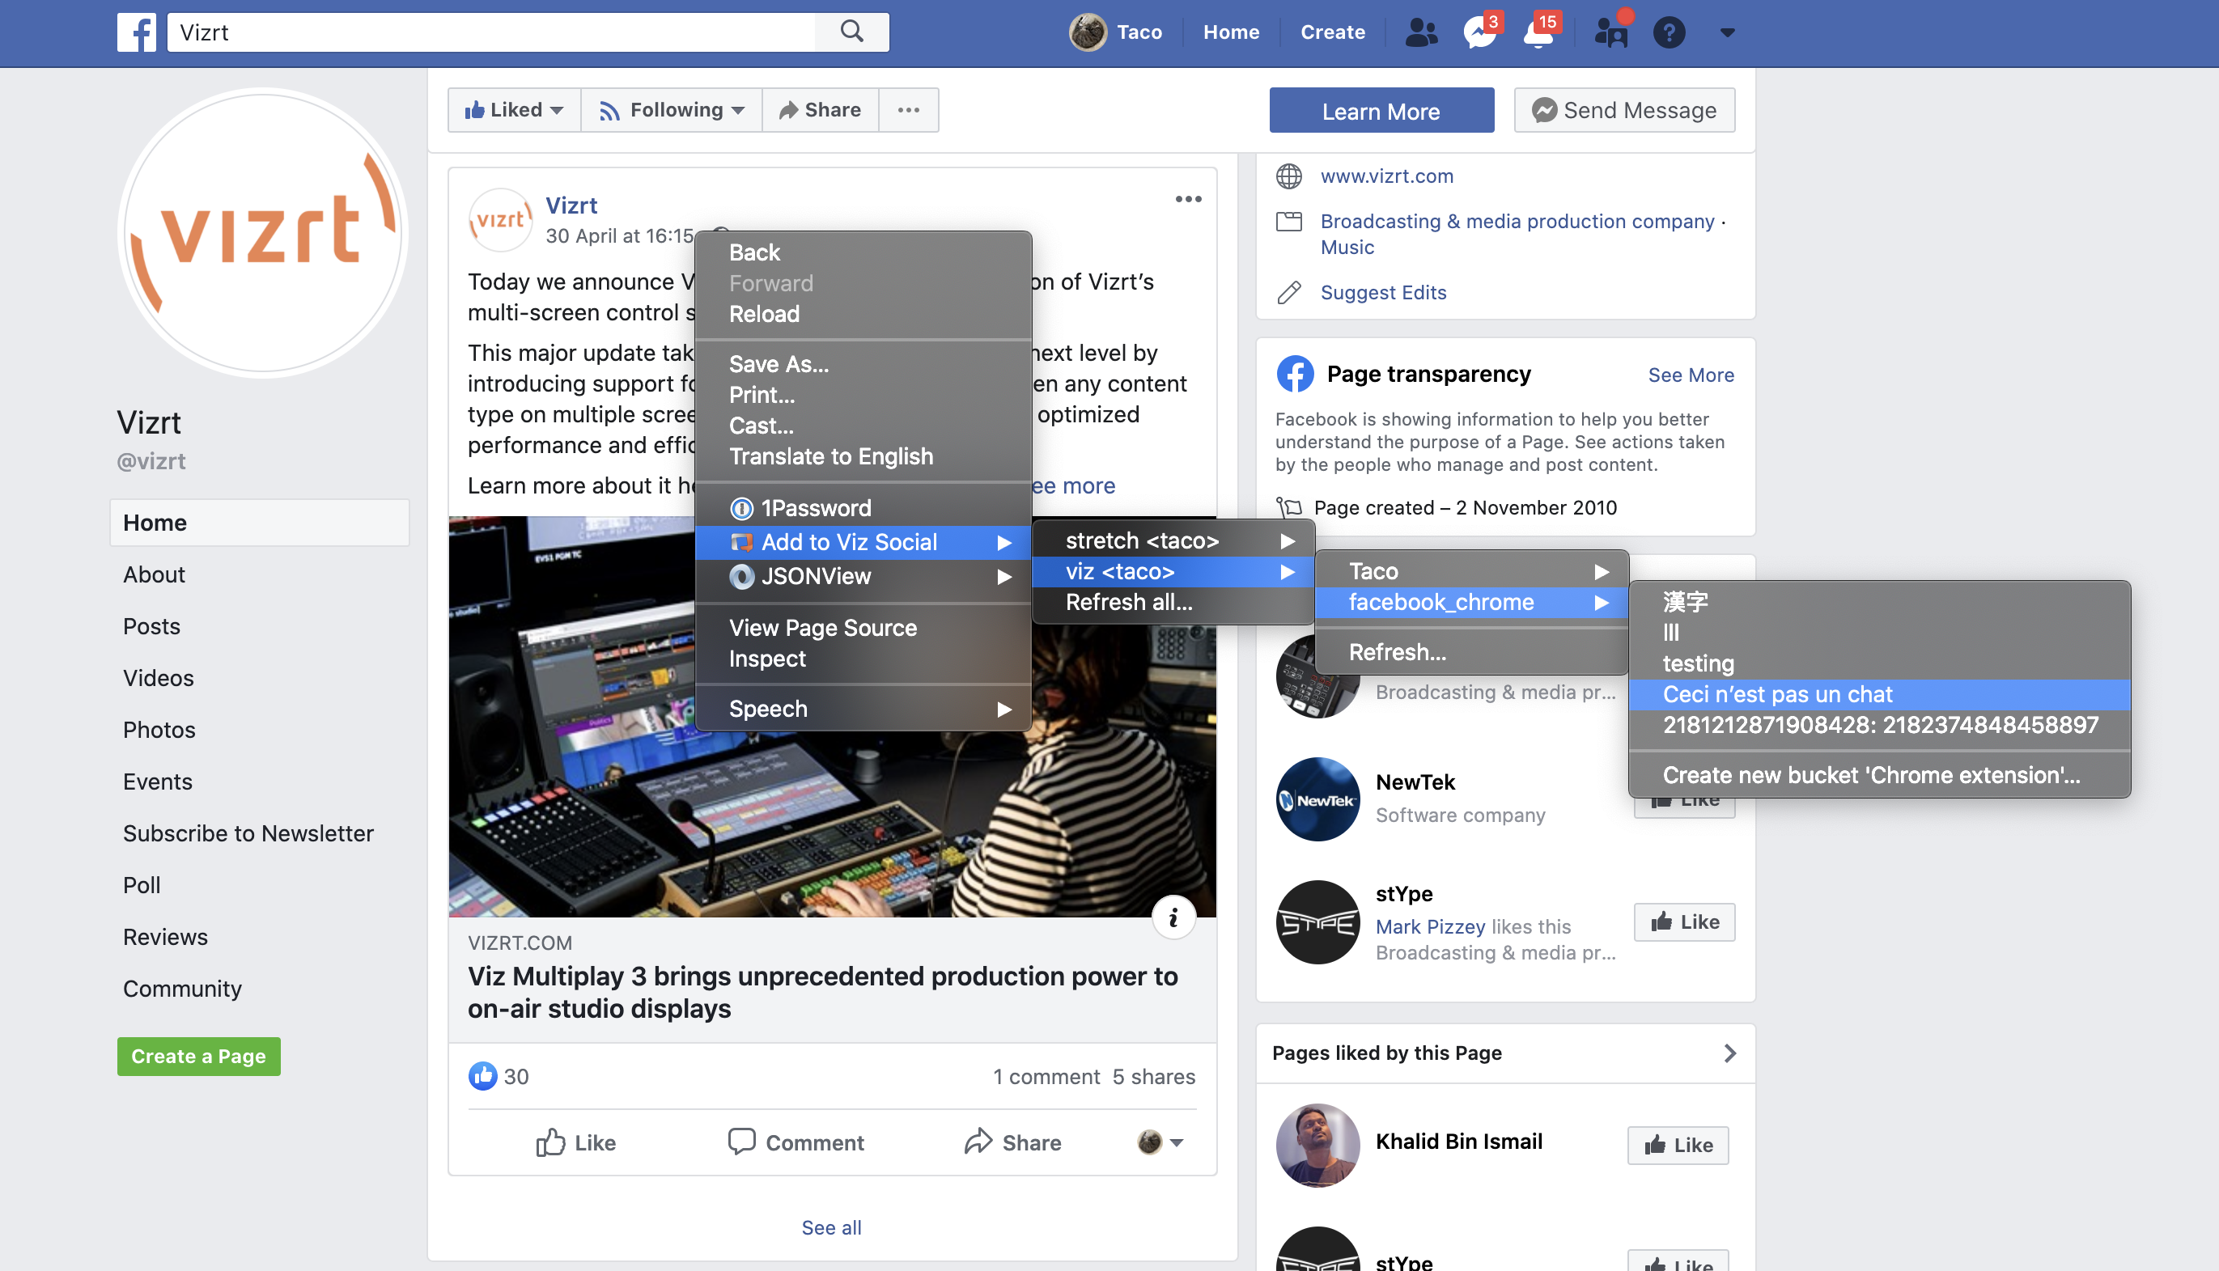
Task: Click the pencil icon next to Suggest Edits
Action: coord(1289,292)
